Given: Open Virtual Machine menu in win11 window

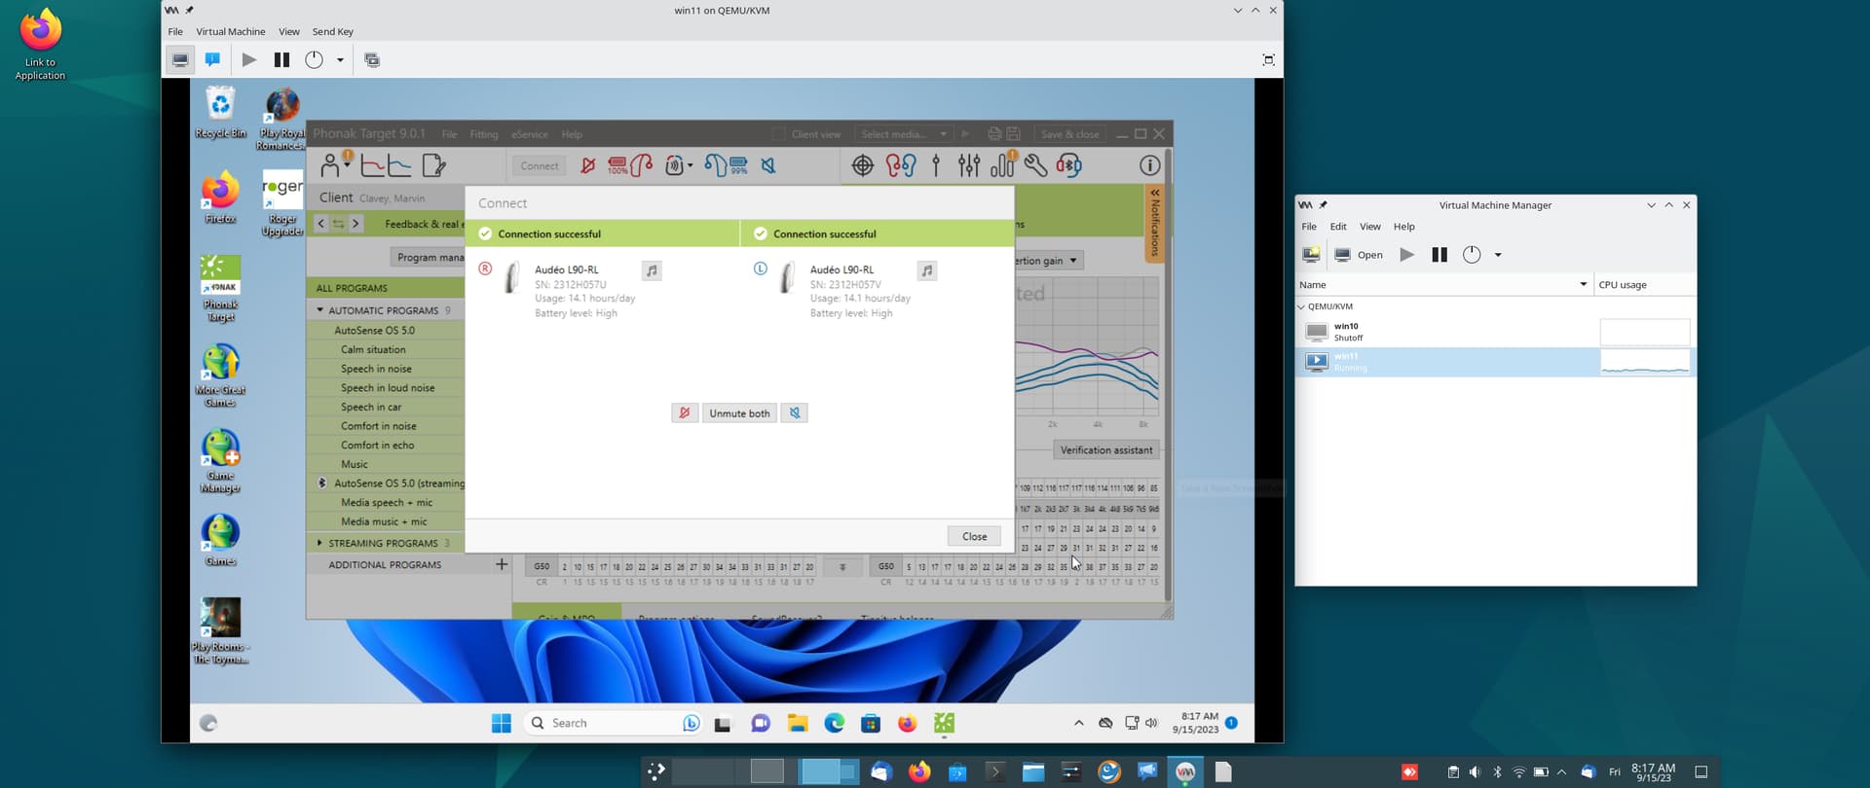Looking at the screenshot, I should 231,31.
